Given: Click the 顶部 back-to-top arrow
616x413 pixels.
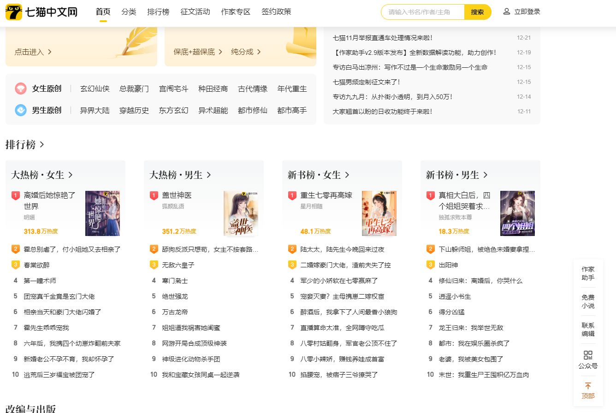Looking at the screenshot, I should pos(588,386).
